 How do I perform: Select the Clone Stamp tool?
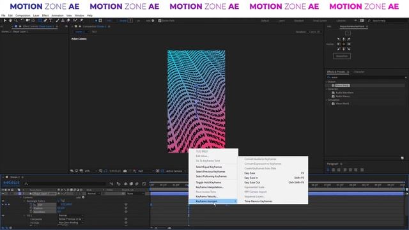(x=63, y=20)
